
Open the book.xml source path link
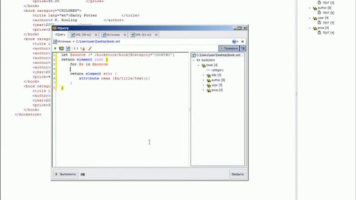pos(98,42)
